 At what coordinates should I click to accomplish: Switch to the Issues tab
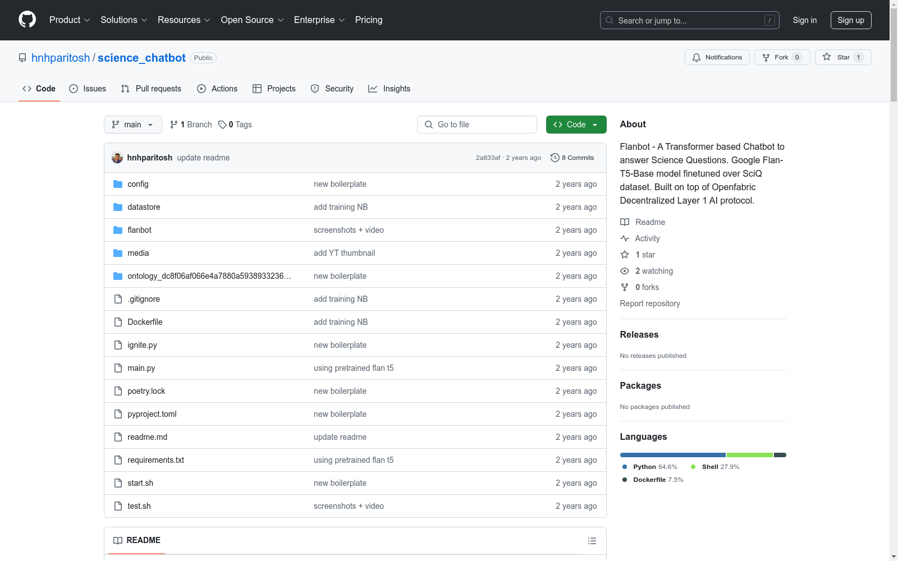[88, 89]
